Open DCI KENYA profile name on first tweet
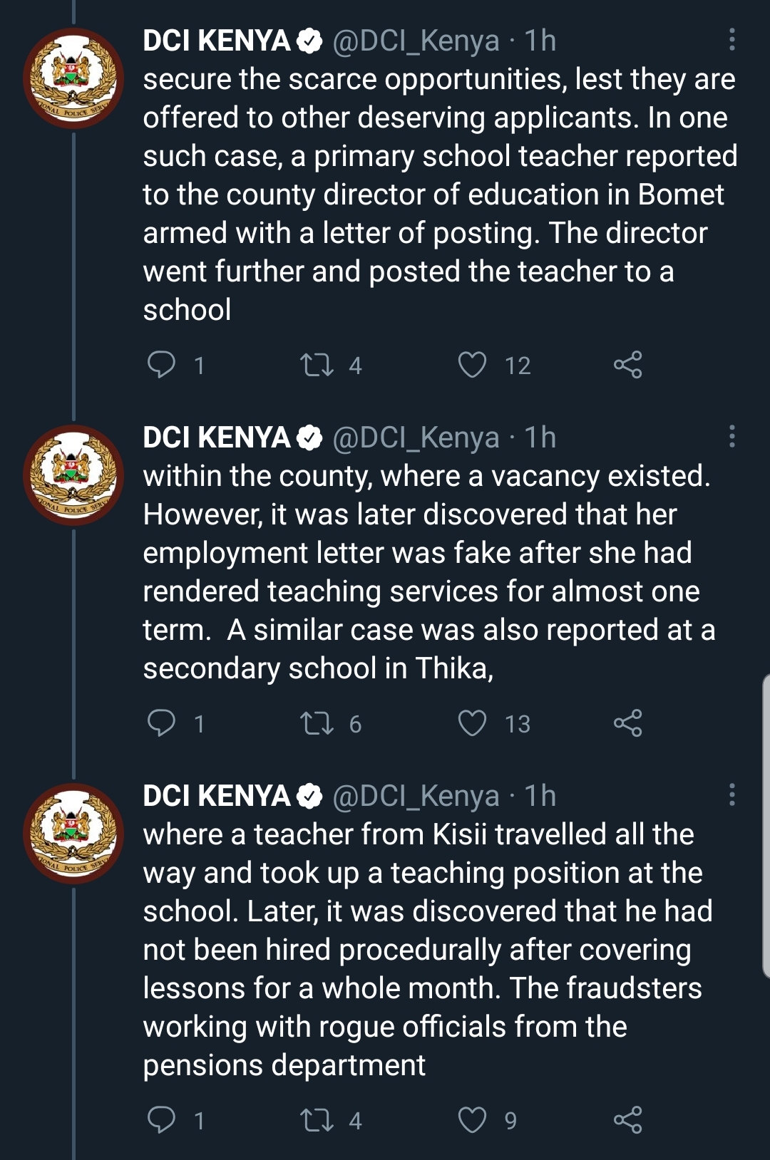The height and width of the screenshot is (1160, 770). point(216,41)
